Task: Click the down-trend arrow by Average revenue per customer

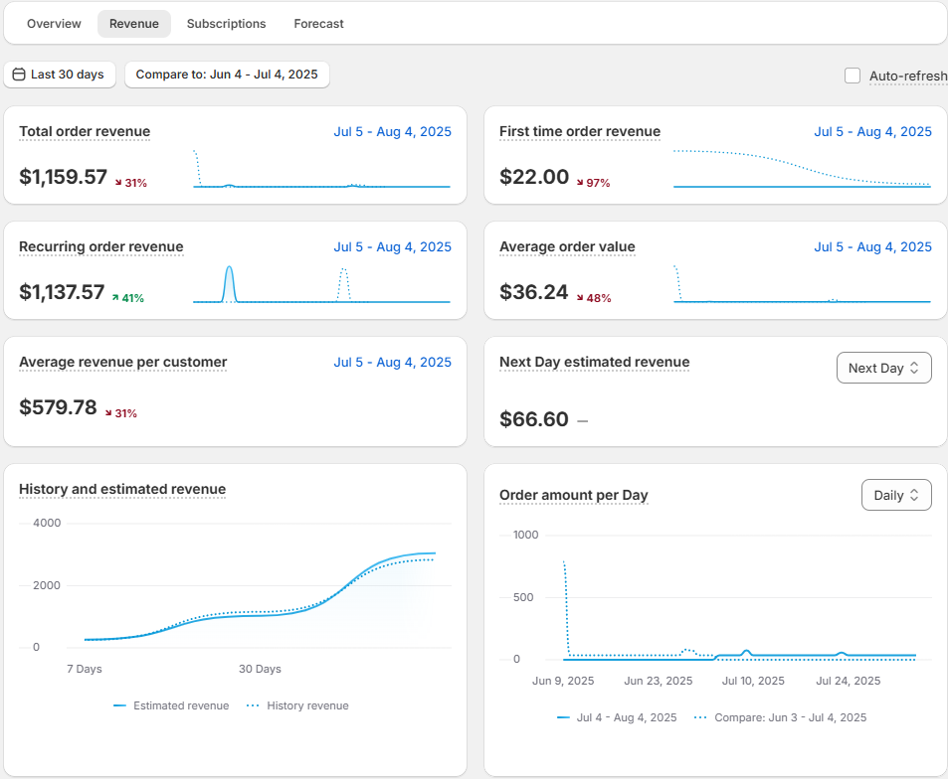Action: 109,412
